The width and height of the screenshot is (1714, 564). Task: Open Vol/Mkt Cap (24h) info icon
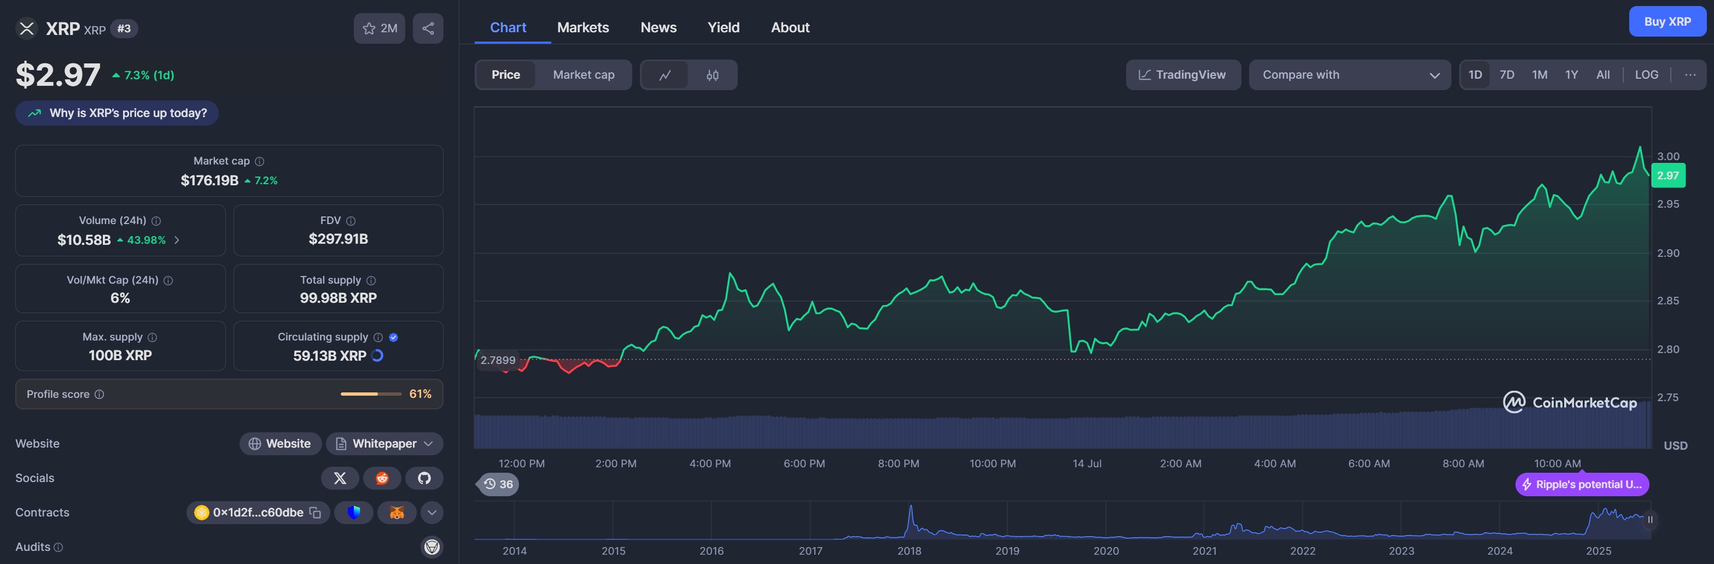tap(168, 281)
